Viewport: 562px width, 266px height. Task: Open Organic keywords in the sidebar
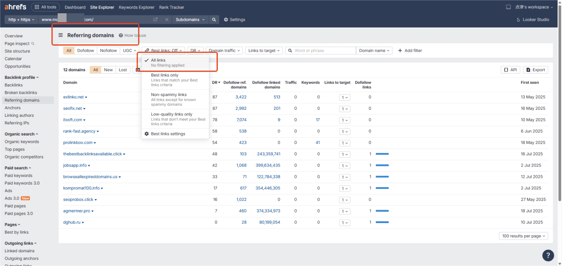coord(22,142)
